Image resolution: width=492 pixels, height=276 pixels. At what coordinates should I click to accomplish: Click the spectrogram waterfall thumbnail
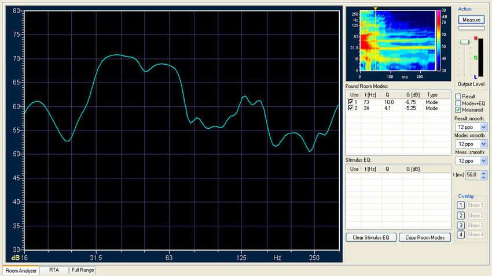pyautogui.click(x=397, y=40)
